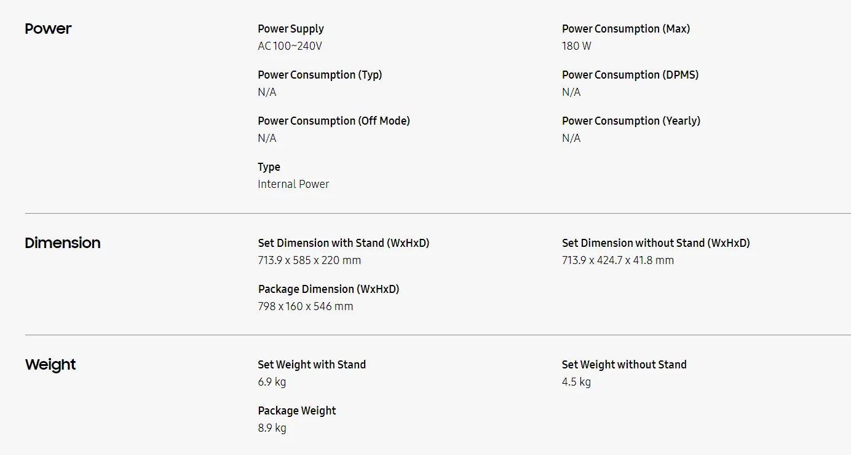Click Set Weight with Stand label
This screenshot has height=455, width=851.
pos(312,365)
